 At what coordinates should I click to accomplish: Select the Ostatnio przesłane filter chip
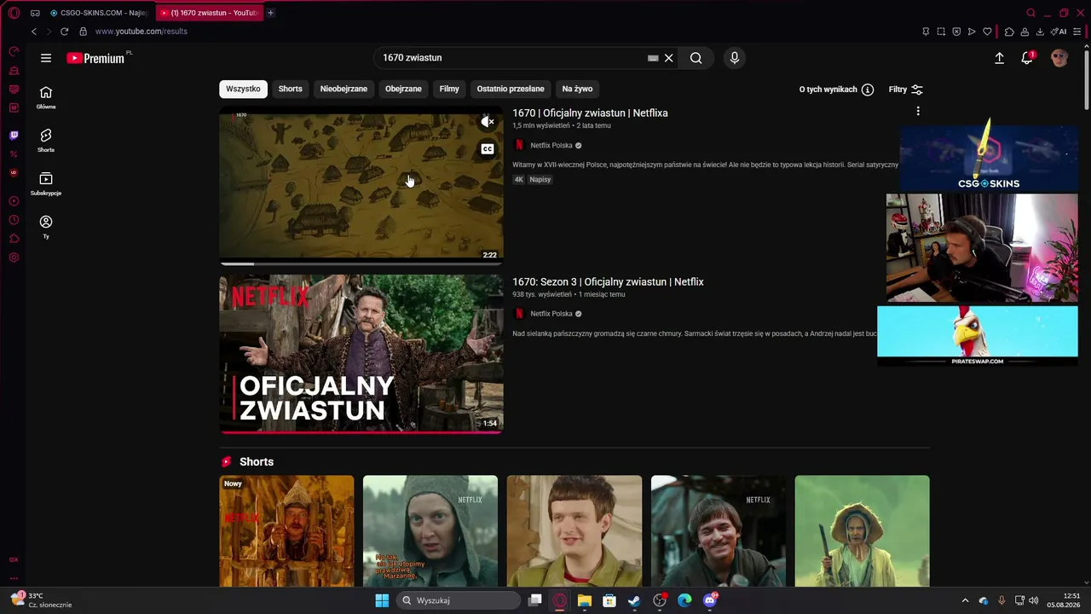point(511,89)
